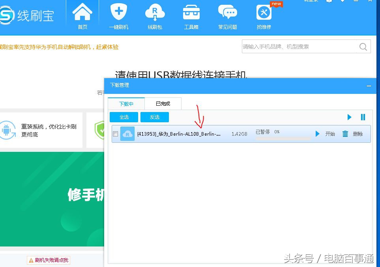Click the trash icon to delete the download
The height and width of the screenshot is (267, 380).
(345, 134)
